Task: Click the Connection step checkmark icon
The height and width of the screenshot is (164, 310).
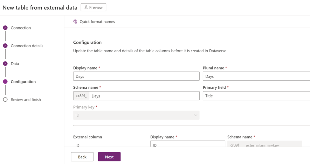Action: point(5,28)
